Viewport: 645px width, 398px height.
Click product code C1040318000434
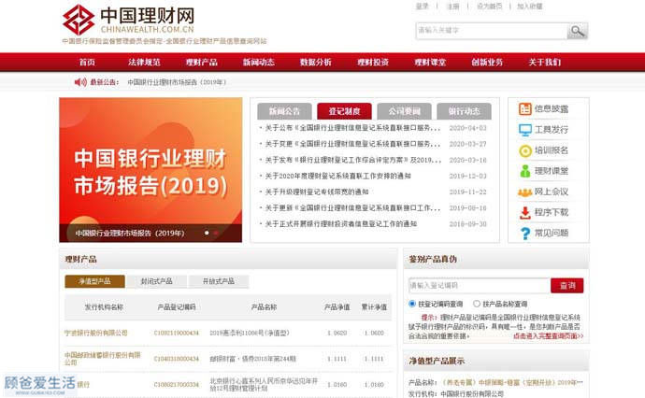coord(176,359)
